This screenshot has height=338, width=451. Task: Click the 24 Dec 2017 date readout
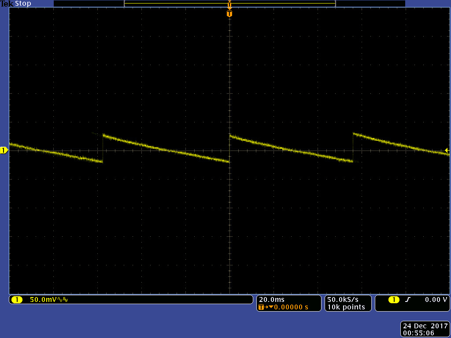(x=425, y=326)
